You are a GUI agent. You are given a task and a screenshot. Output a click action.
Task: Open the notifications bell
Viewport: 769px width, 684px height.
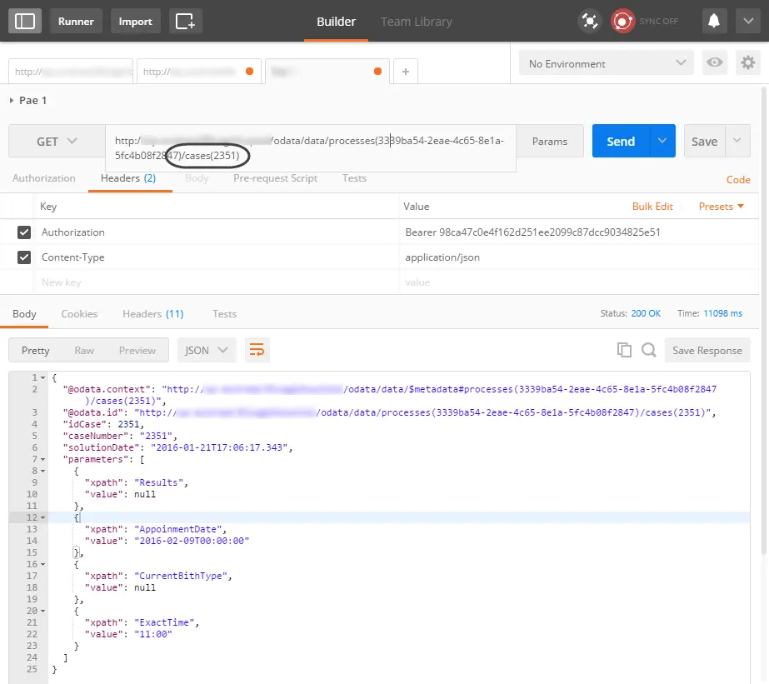pyautogui.click(x=713, y=21)
